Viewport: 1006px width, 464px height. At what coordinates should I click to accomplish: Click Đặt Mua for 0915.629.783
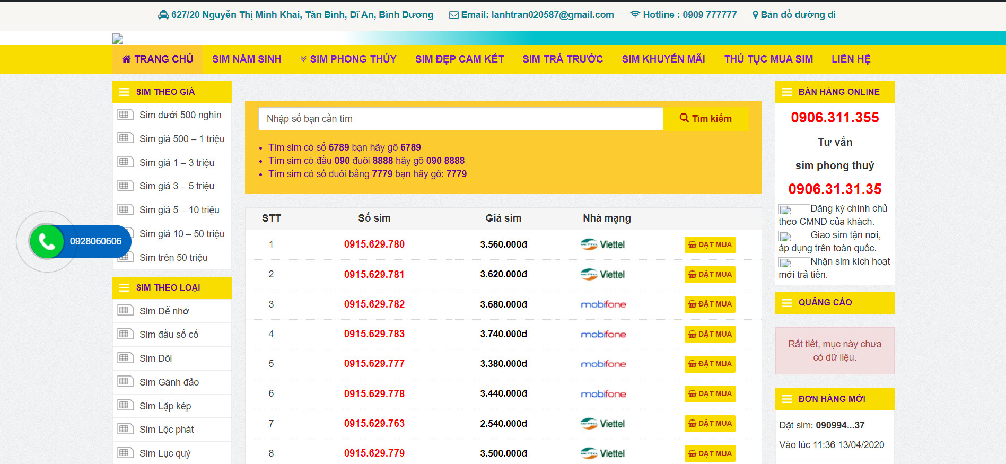(x=710, y=334)
